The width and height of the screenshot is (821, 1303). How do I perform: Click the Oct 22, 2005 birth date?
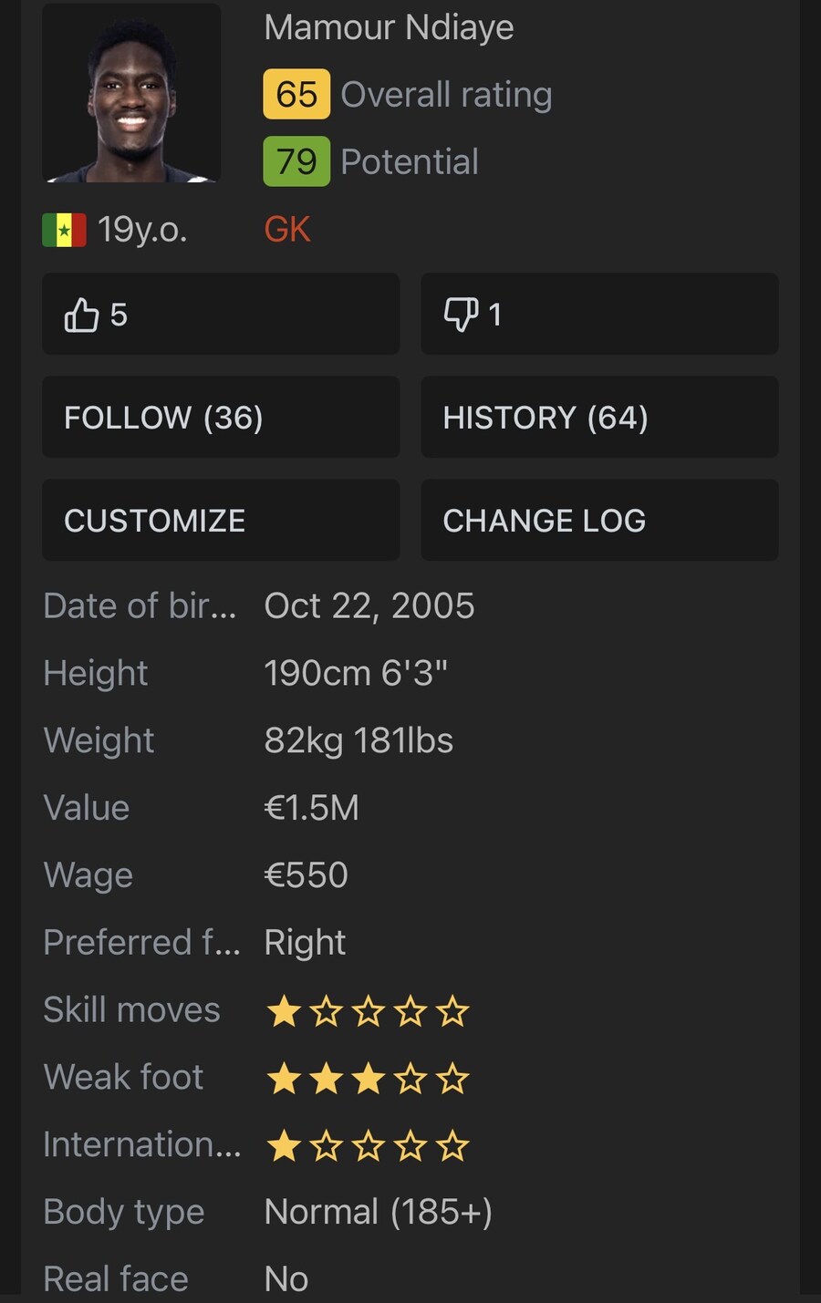coord(369,606)
